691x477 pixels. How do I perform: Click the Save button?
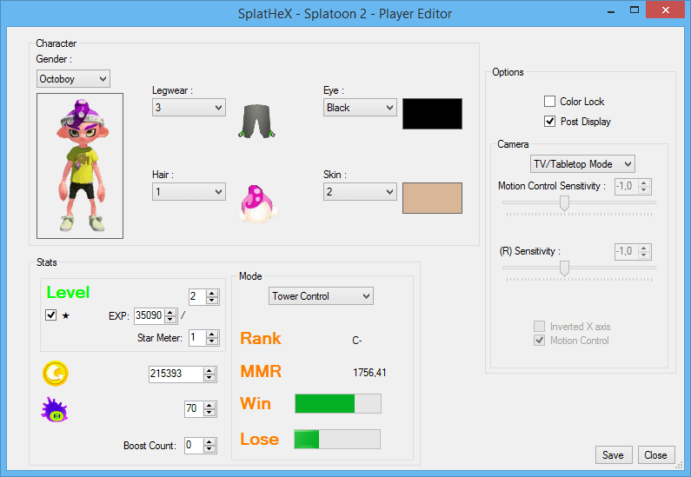click(614, 455)
